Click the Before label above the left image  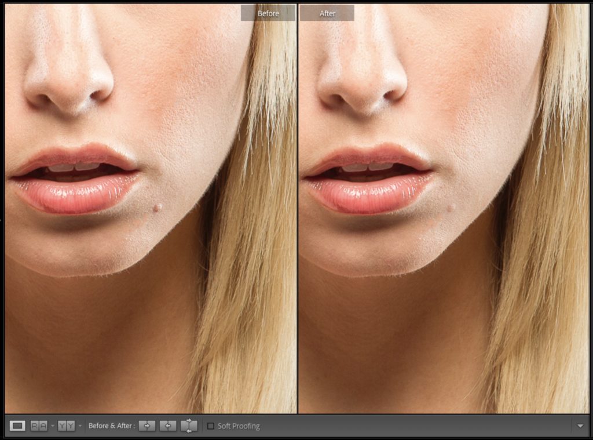pyautogui.click(x=268, y=13)
